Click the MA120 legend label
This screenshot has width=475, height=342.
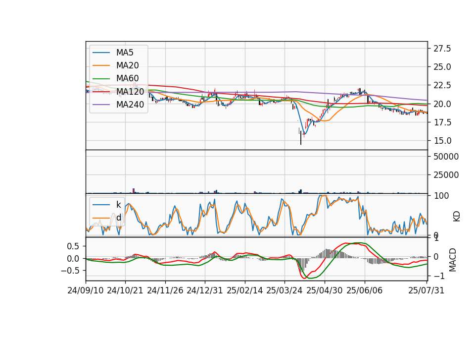click(130, 92)
